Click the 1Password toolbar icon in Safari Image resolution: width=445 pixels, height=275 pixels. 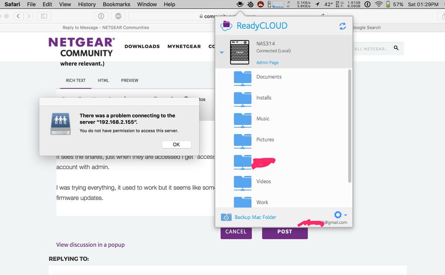tap(101, 16)
